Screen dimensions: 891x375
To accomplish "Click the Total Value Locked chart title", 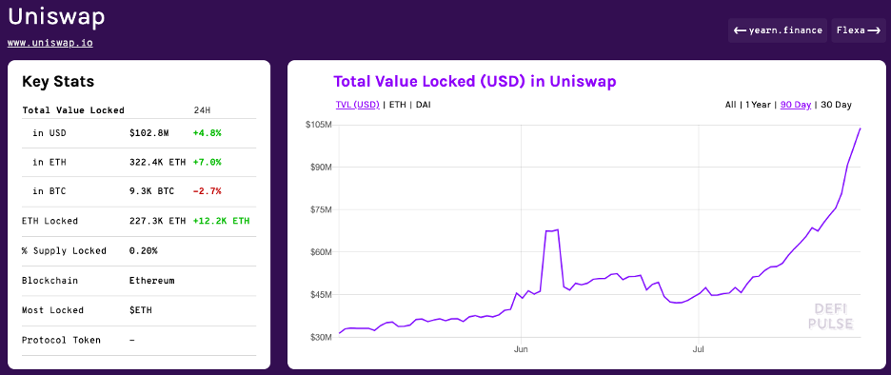I will [x=474, y=81].
